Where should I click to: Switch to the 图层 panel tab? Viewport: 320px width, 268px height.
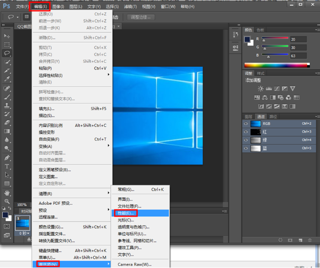click(x=248, y=116)
